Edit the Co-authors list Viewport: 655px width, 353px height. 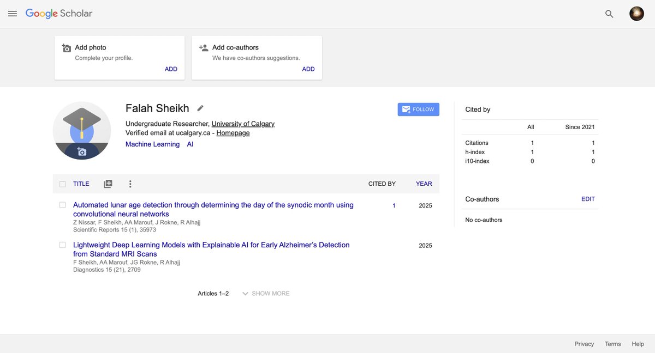588,199
